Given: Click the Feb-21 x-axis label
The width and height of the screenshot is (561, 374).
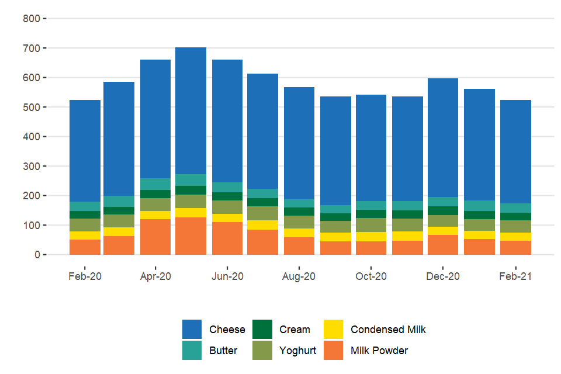Looking at the screenshot, I should click(515, 276).
